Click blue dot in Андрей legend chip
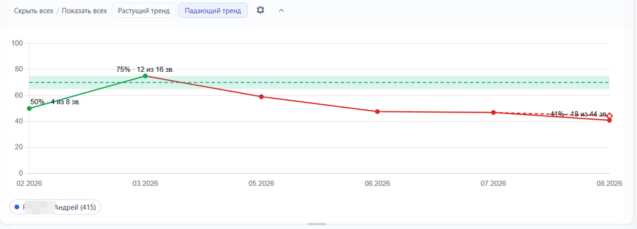The width and height of the screenshot is (637, 229). pyautogui.click(x=17, y=207)
